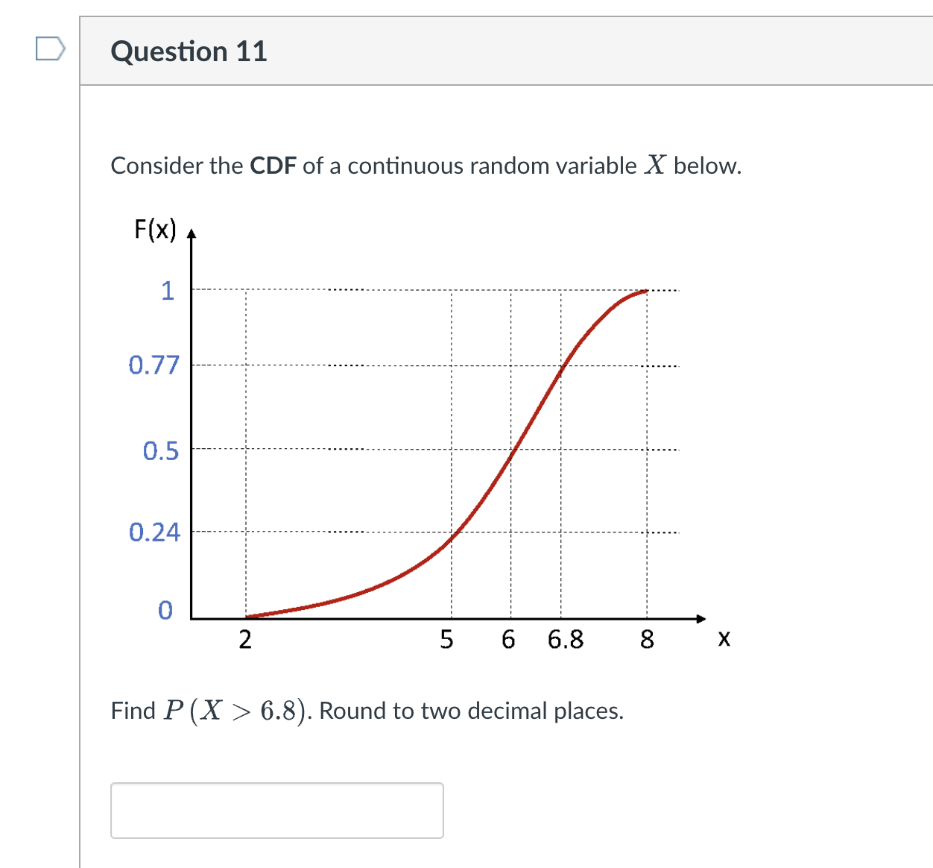Viewport: 933px width, 868px height.
Task: Click the 6 x-axis tick label
Action: click(x=508, y=640)
